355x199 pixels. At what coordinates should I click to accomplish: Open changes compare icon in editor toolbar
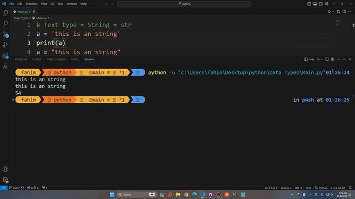pyautogui.click(x=338, y=12)
